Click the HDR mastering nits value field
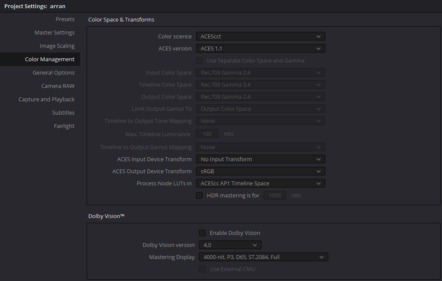442x281 pixels. pyautogui.click(x=275, y=195)
